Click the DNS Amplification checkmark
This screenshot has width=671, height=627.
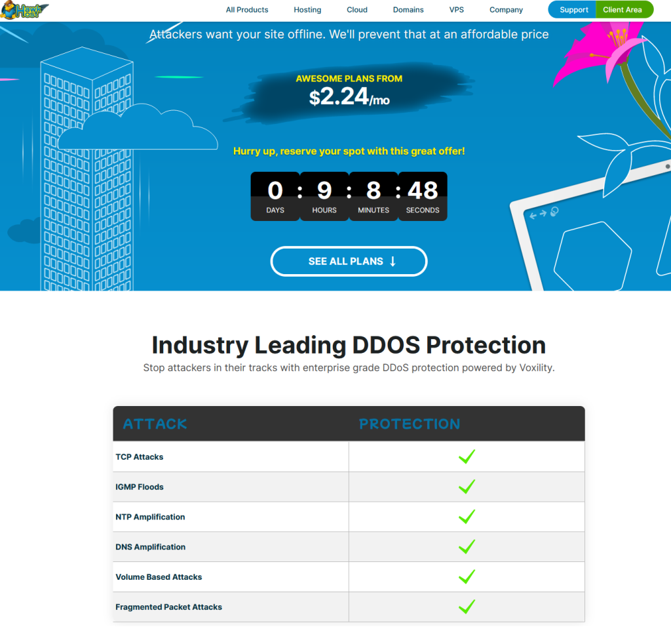tap(467, 546)
